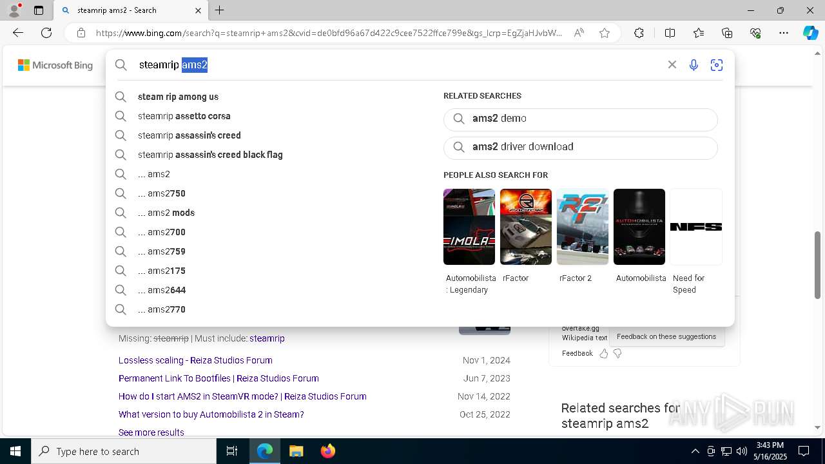Add this page to favorites star
The image size is (825, 464).
tap(605, 33)
